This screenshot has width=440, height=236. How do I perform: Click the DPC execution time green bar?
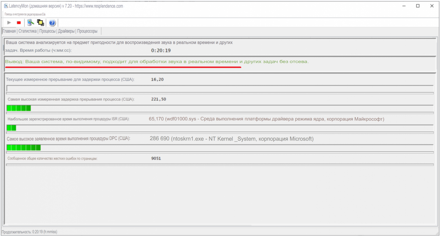[x=23, y=148]
